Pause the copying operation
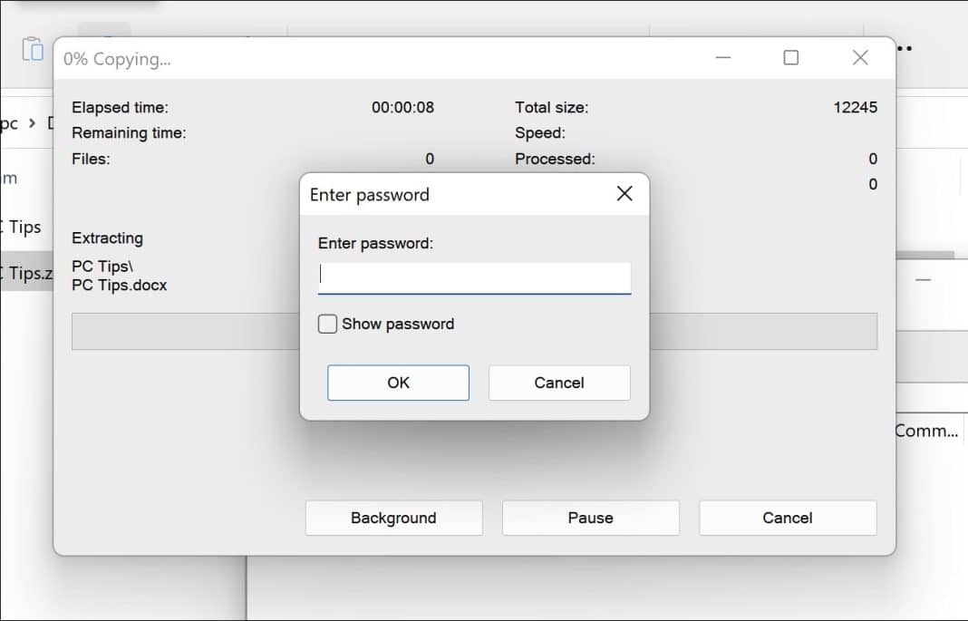Viewport: 968px width, 621px height. click(590, 517)
